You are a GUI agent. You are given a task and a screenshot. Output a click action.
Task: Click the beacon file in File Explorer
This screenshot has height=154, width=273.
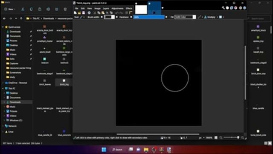point(45,61)
